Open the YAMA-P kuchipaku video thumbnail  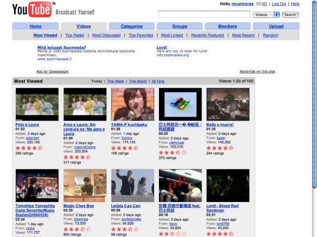132,104
